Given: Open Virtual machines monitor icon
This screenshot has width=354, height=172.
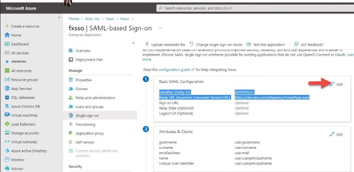Looking at the screenshot, I should [x=7, y=115].
